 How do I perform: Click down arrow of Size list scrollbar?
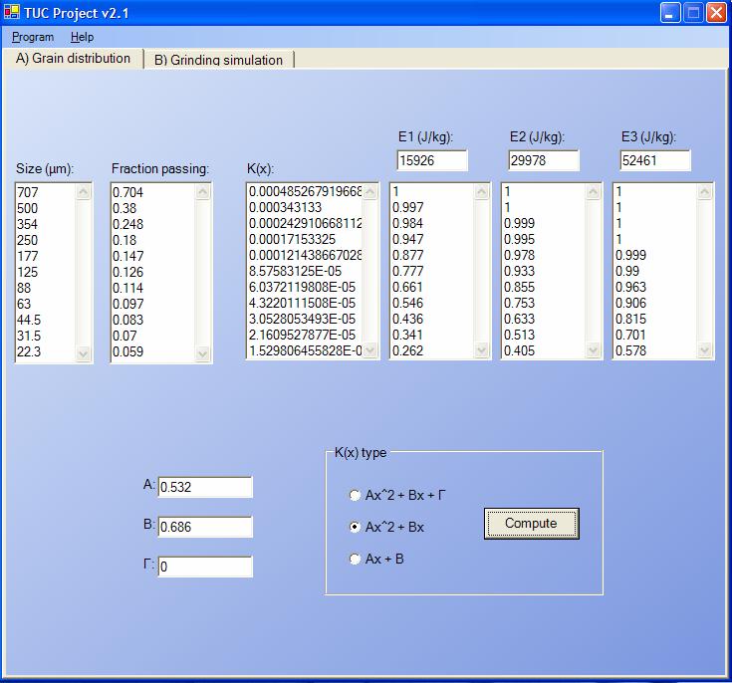tap(84, 353)
